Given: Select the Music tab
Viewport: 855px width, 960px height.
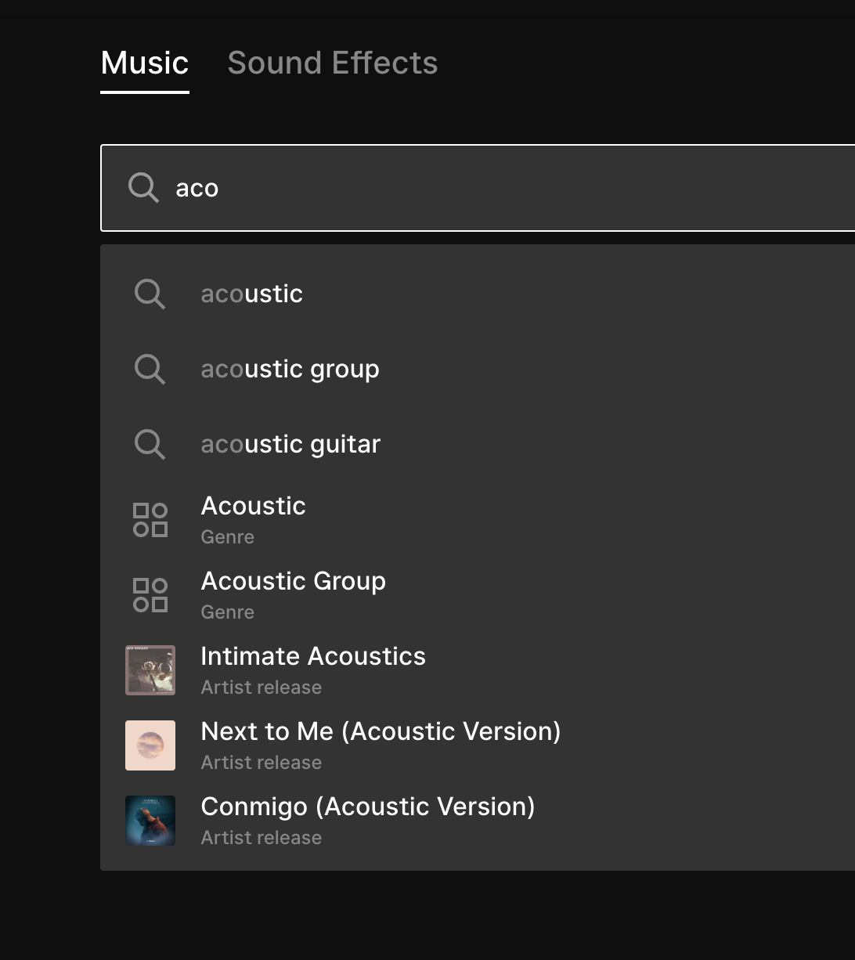Looking at the screenshot, I should 145,63.
